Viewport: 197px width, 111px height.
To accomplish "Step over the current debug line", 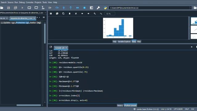I will pyautogui.click(x=57, y=8).
